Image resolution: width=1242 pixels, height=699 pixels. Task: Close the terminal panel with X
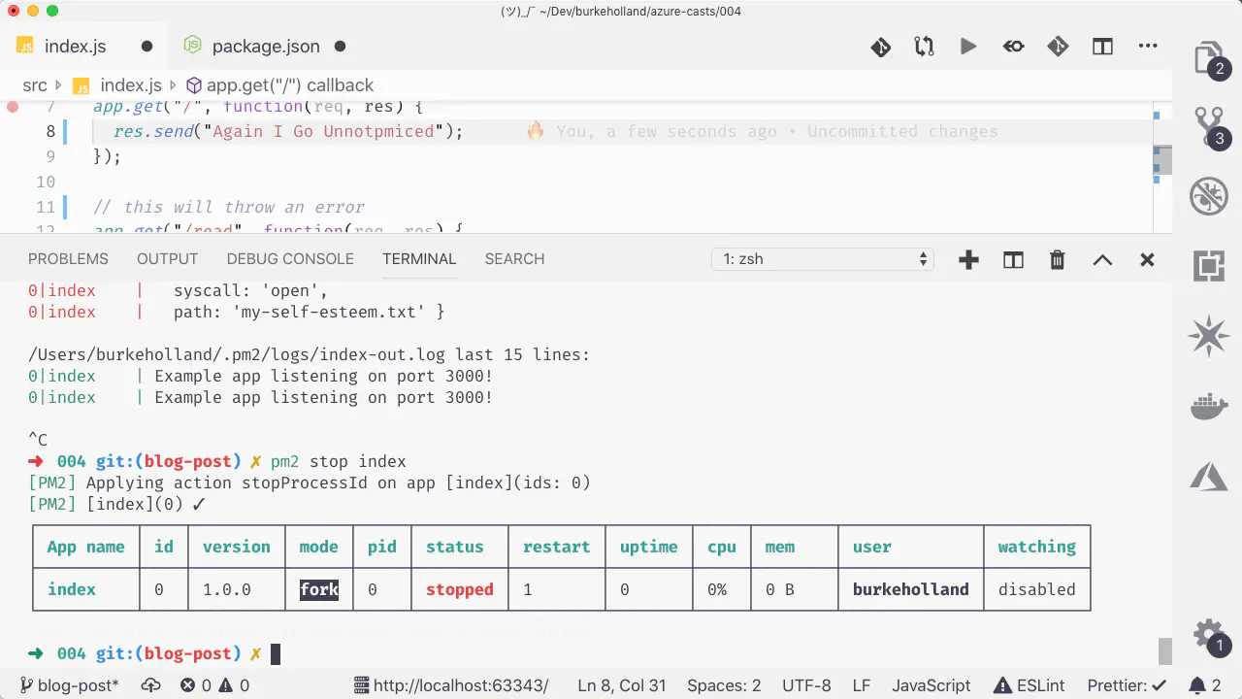coord(1147,259)
